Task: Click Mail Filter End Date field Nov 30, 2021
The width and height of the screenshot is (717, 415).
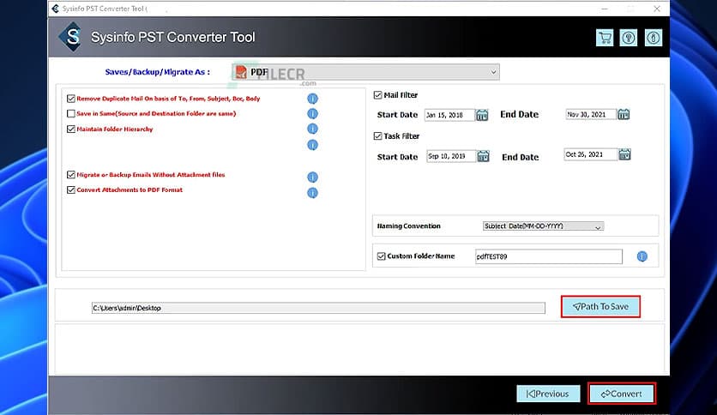Action: [x=591, y=115]
